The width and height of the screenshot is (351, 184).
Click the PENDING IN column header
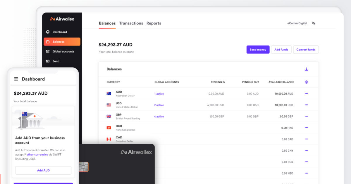[218, 82]
